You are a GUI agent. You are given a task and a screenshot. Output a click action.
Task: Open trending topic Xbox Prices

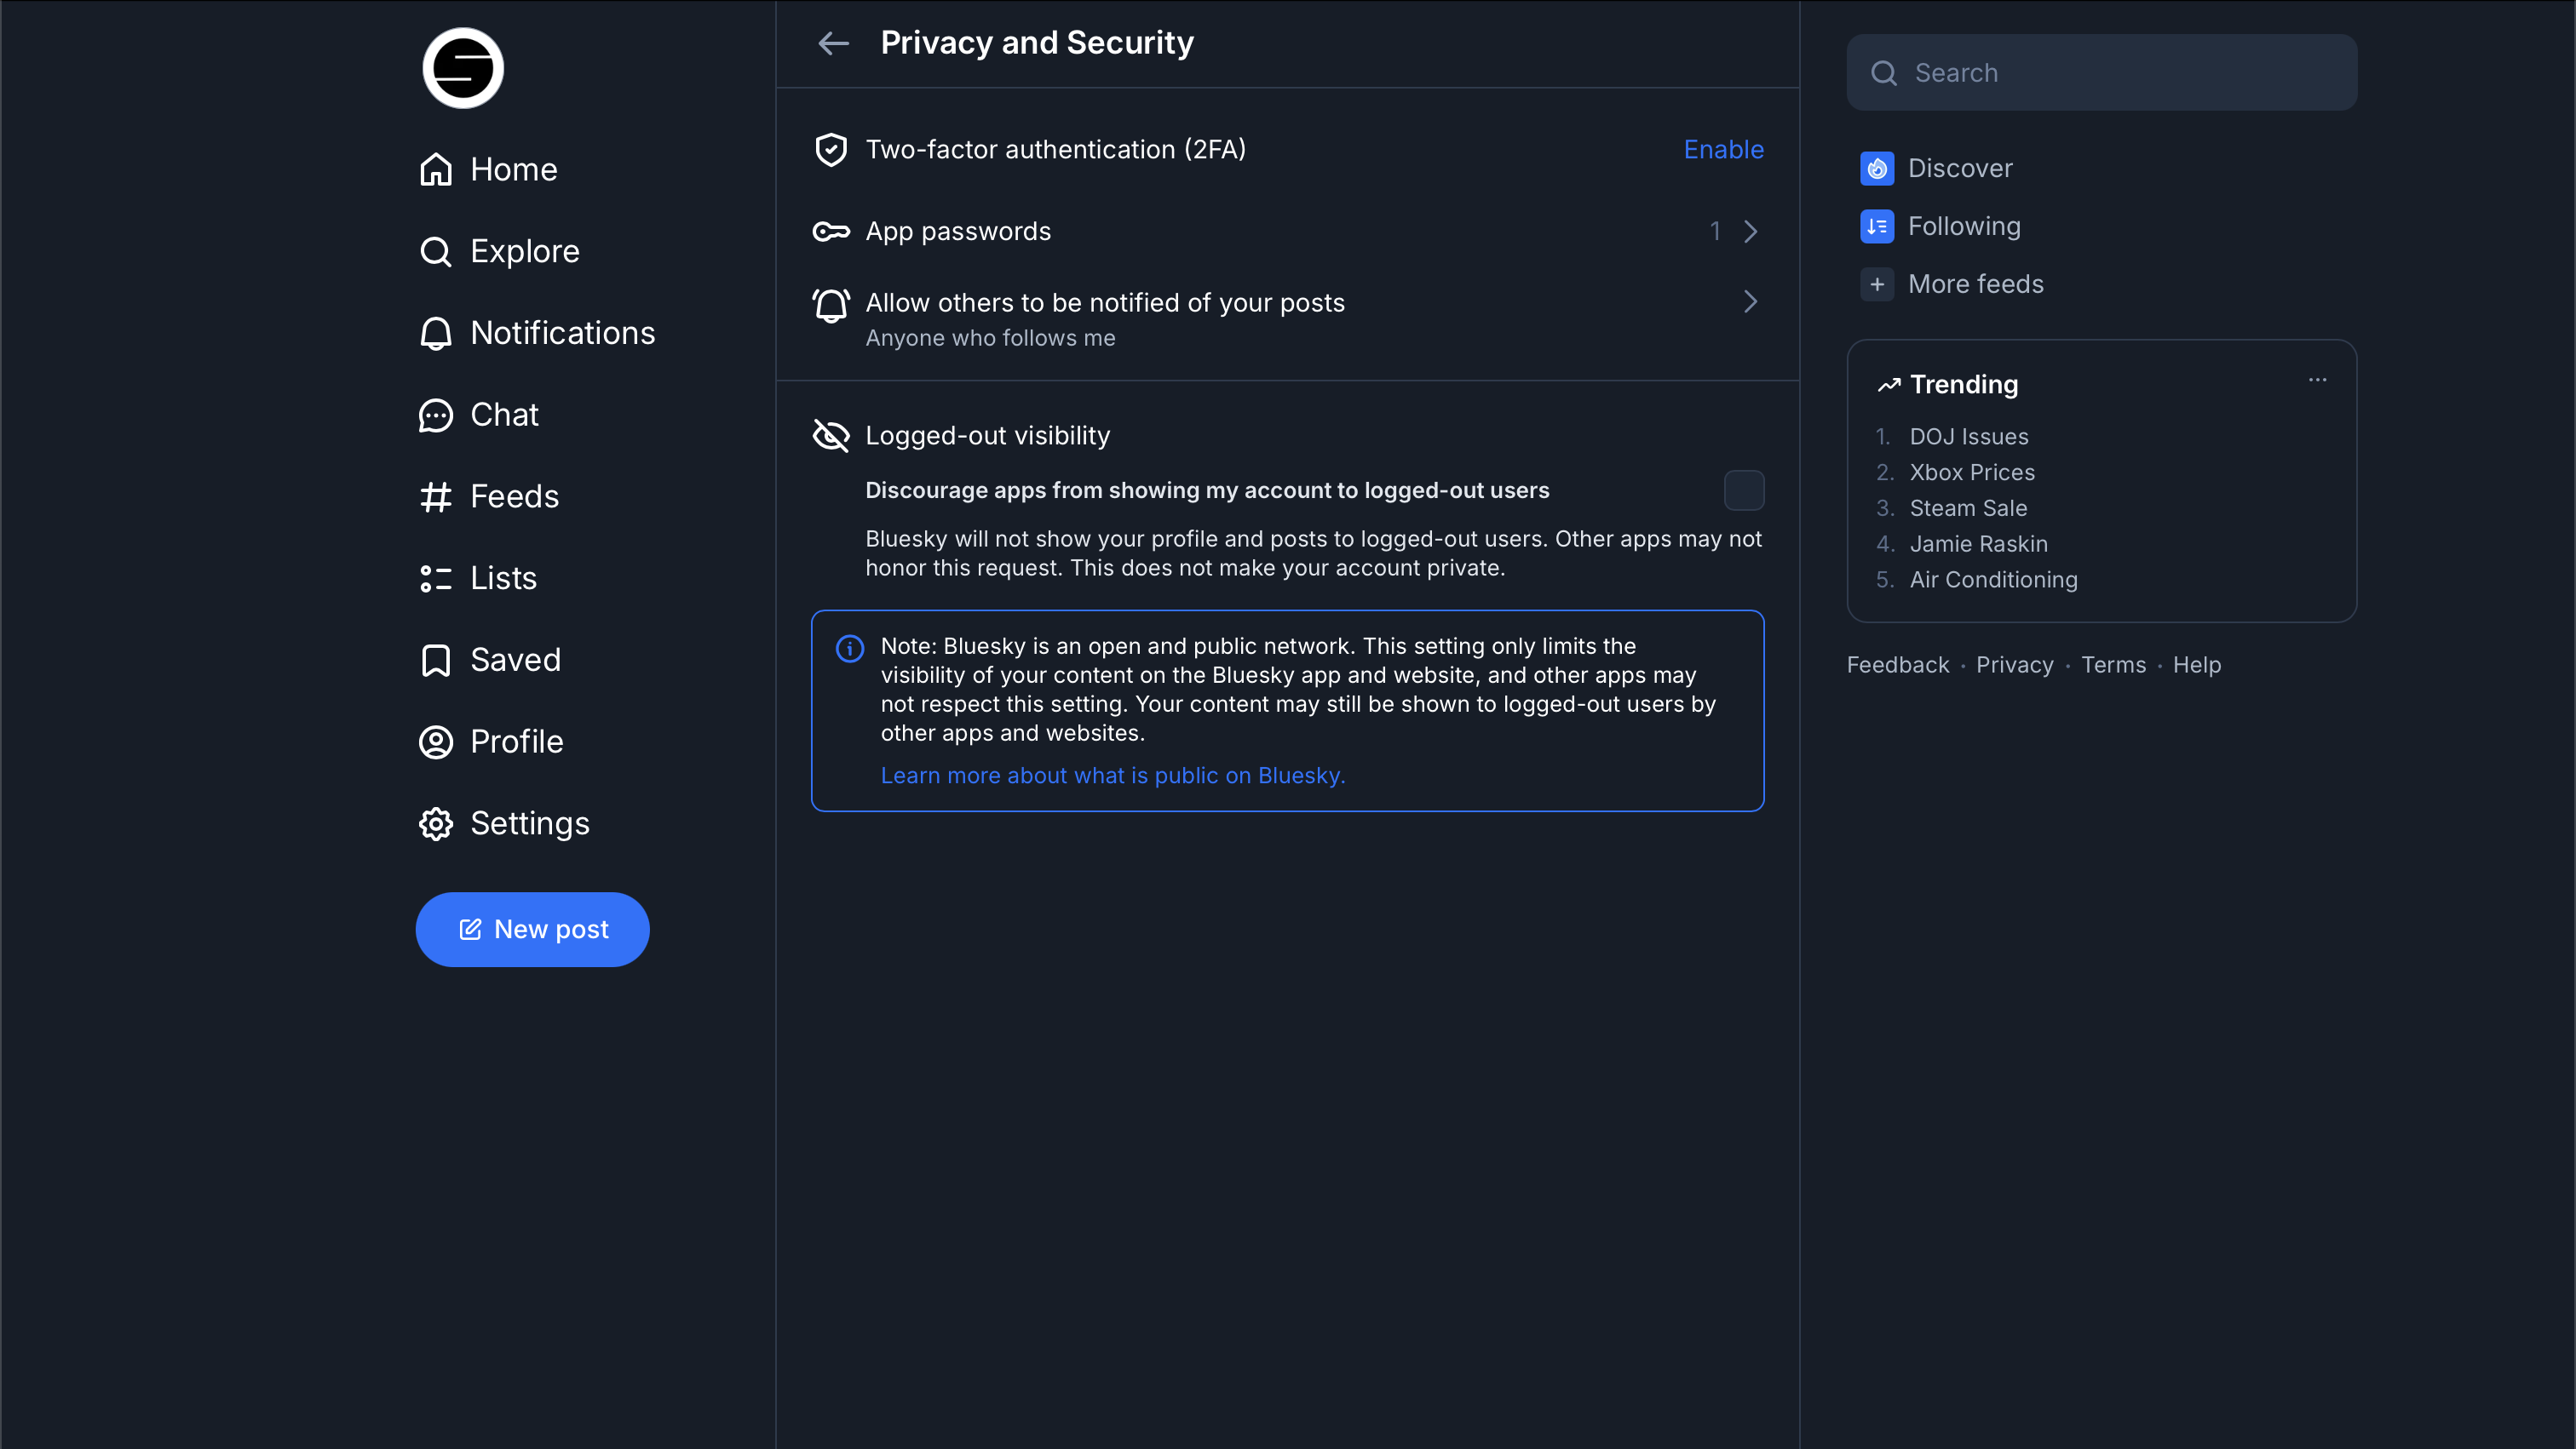[1971, 472]
